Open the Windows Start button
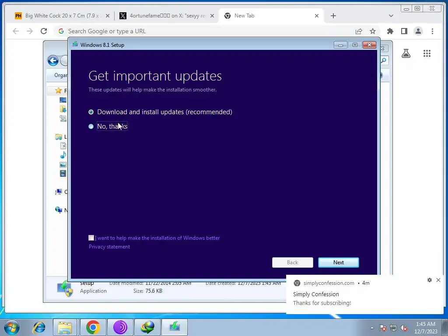This screenshot has width=448, height=336. click(x=12, y=327)
